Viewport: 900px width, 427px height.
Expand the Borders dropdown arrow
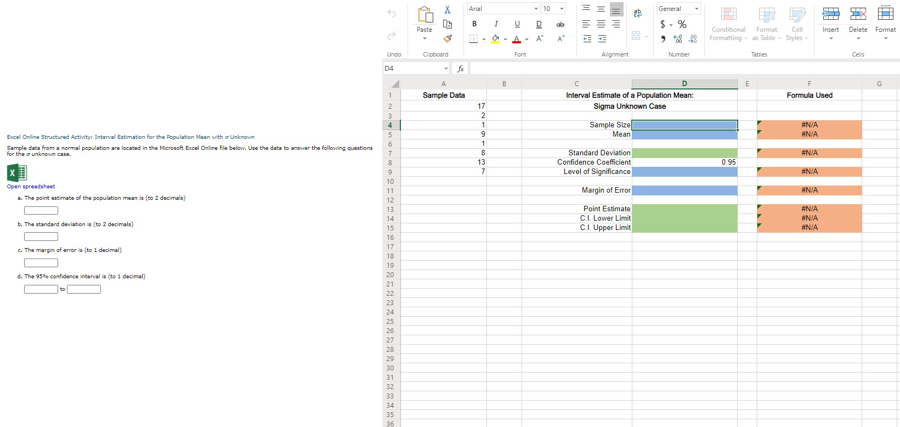tap(484, 39)
